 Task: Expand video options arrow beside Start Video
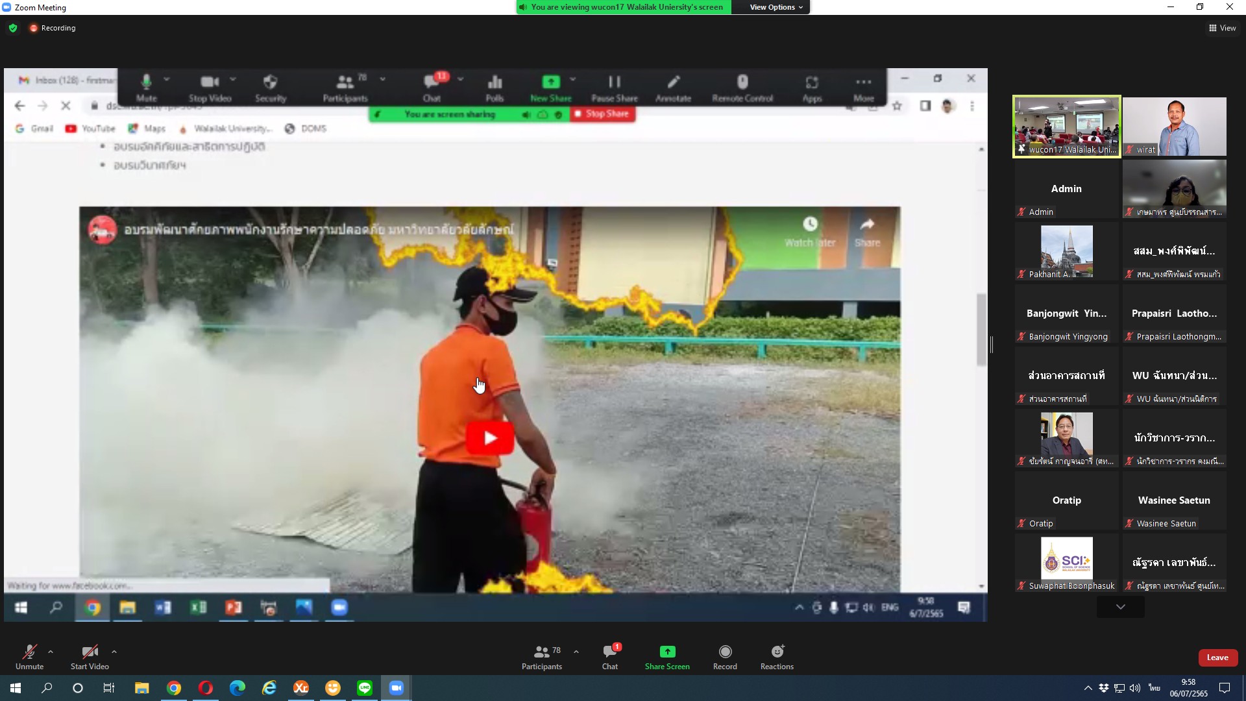tap(114, 652)
